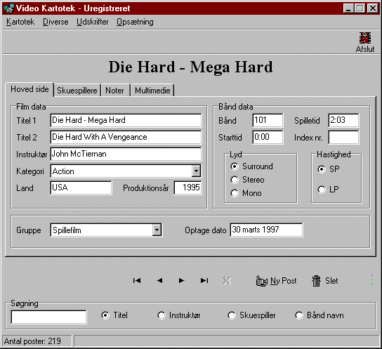Click the Action value in Kategori combo
The width and height of the screenshot is (382, 349).
click(63, 171)
